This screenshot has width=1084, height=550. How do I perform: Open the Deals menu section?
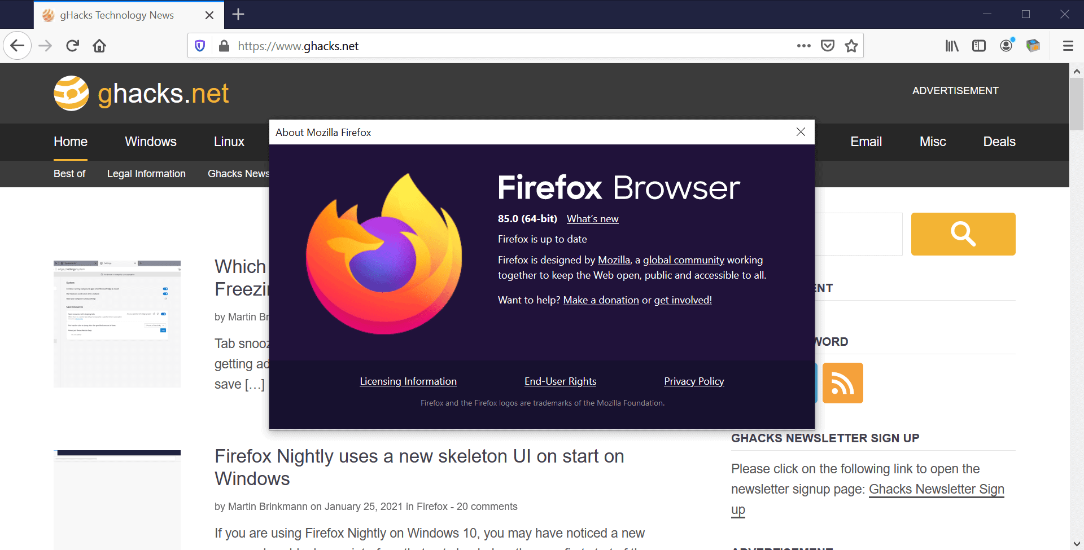[x=999, y=142]
